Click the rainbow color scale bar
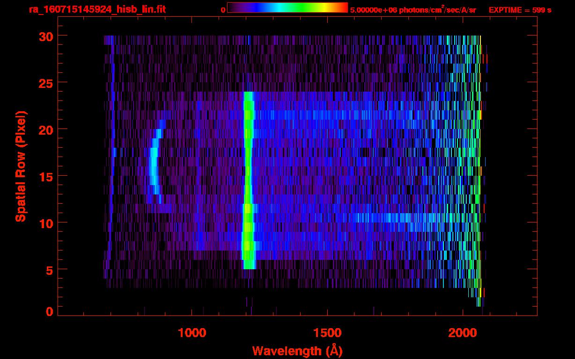Image resolution: width=575 pixels, height=359 pixels. coord(287,7)
